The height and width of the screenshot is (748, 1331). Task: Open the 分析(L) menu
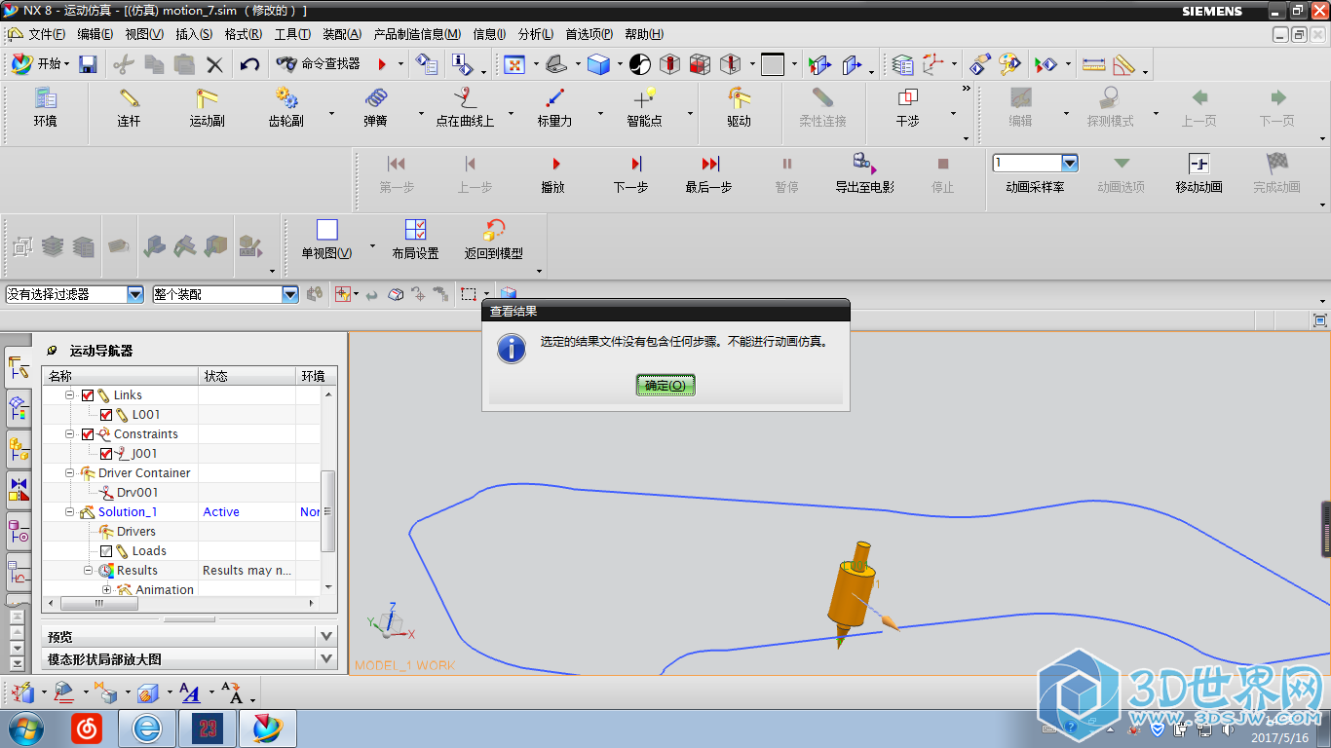point(536,34)
